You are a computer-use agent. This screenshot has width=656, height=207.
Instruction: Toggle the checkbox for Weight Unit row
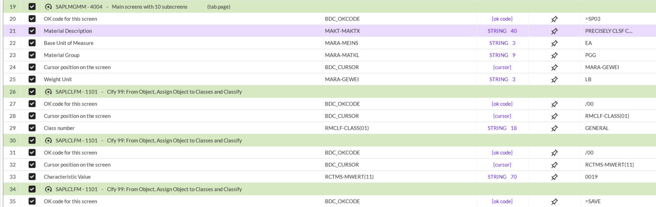click(32, 80)
